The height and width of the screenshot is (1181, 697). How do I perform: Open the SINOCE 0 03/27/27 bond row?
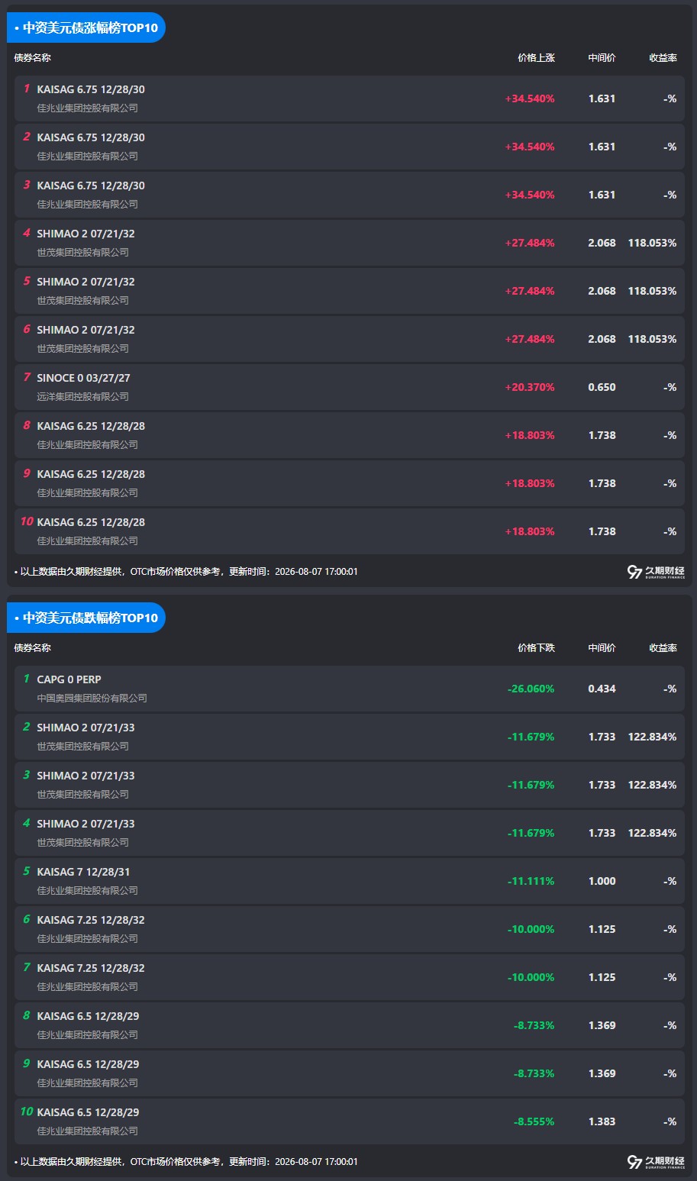350,387
